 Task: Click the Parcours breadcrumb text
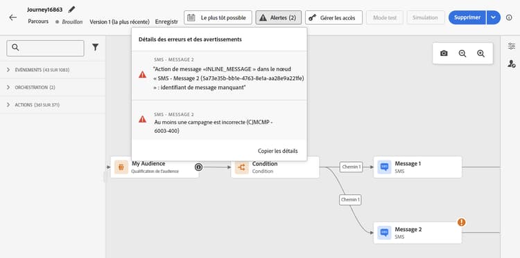(38, 21)
